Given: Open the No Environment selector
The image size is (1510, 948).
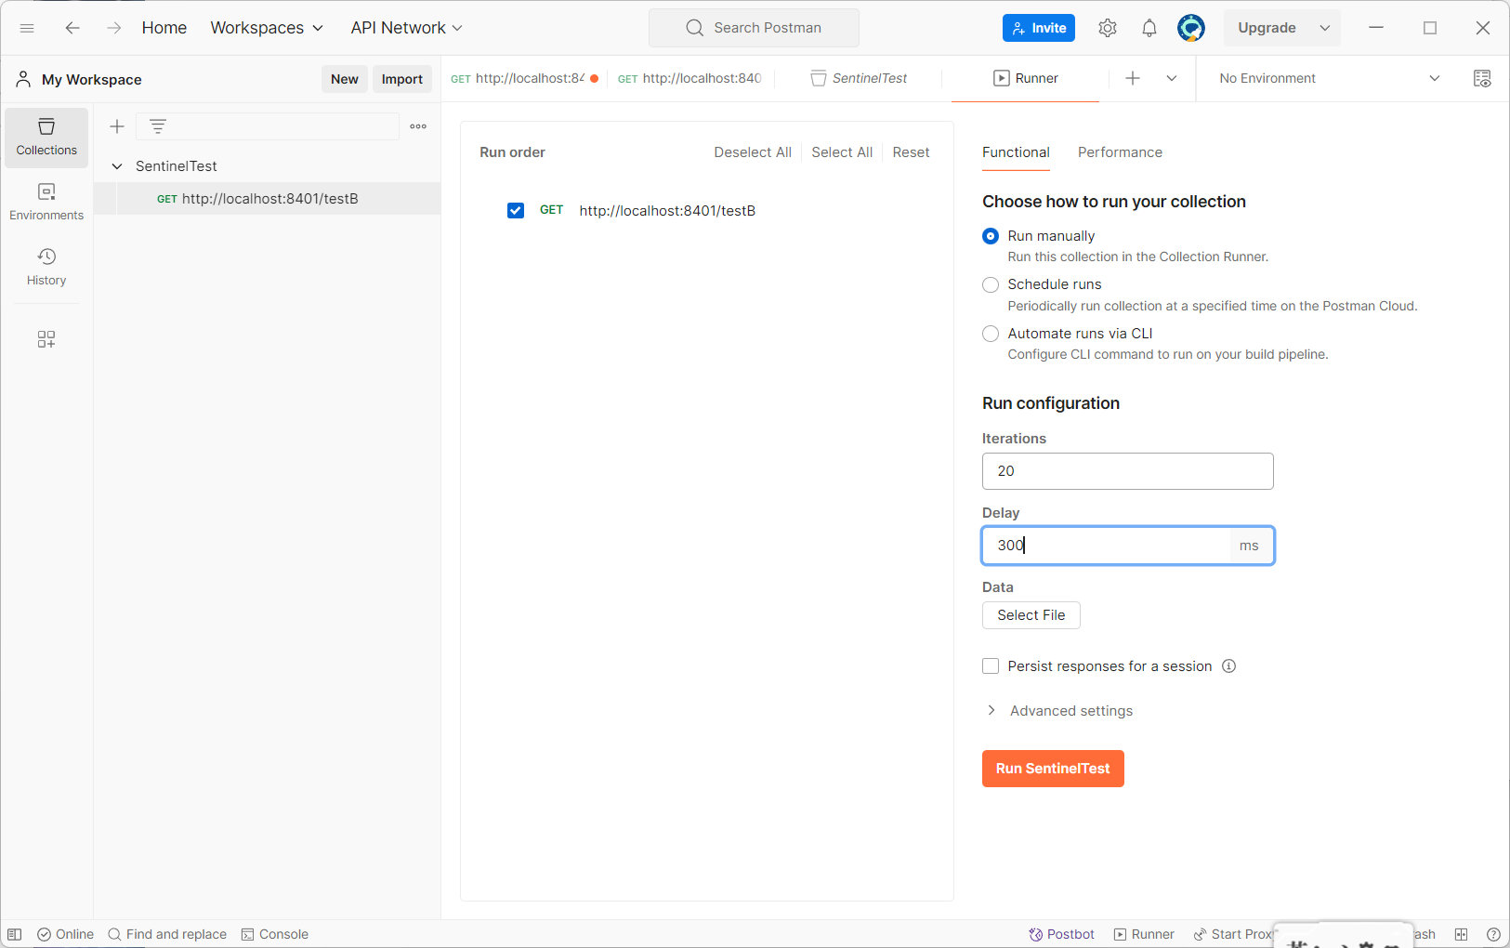Looking at the screenshot, I should pyautogui.click(x=1329, y=78).
